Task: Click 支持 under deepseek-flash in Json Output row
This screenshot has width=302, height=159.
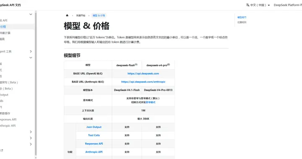Action: pyautogui.click(x=127, y=127)
